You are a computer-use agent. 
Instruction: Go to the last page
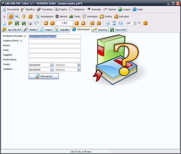click(83, 23)
